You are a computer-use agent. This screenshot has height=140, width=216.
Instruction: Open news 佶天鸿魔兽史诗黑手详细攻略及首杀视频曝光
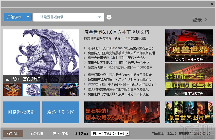click(x=118, y=89)
